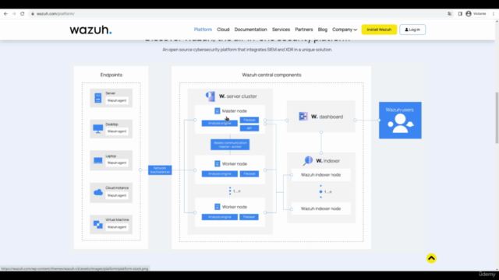The width and height of the screenshot is (499, 280).
Task: Click the last Worker node icon
Action: point(217,207)
